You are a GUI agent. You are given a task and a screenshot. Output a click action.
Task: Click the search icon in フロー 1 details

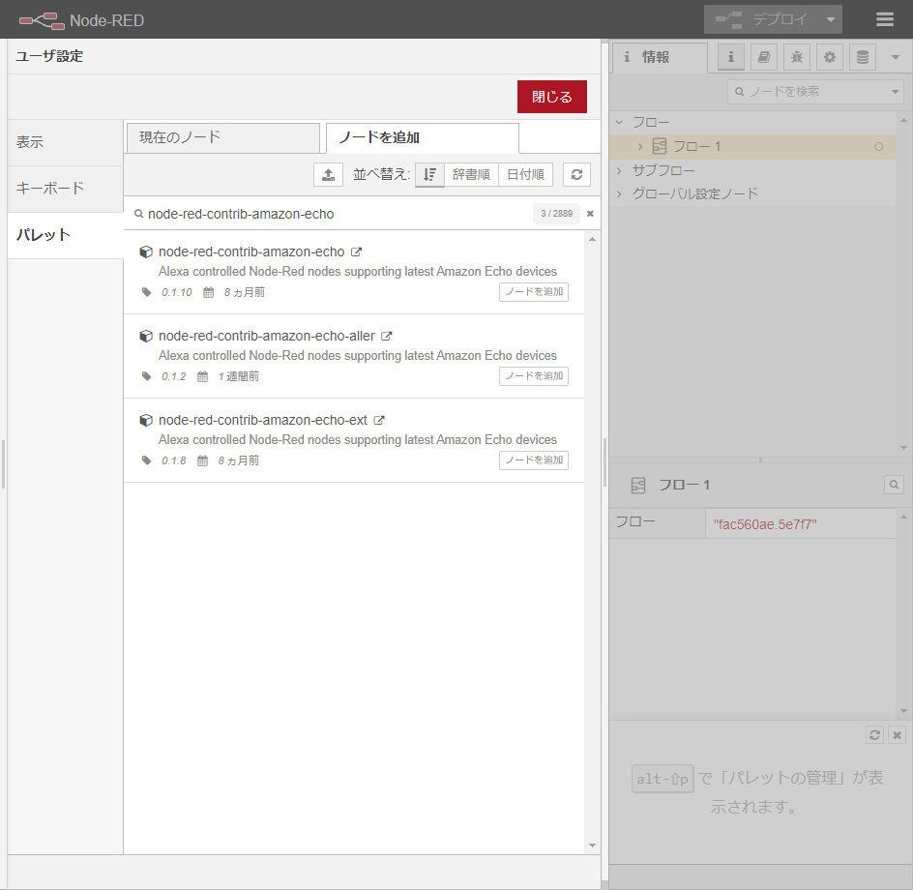pos(894,485)
